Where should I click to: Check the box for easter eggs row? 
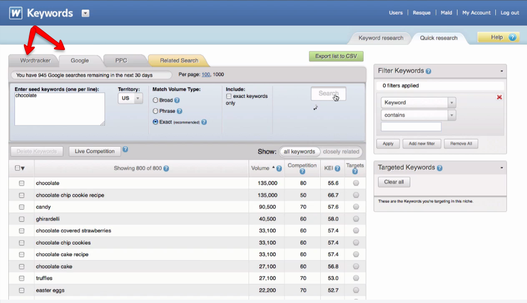(22, 290)
